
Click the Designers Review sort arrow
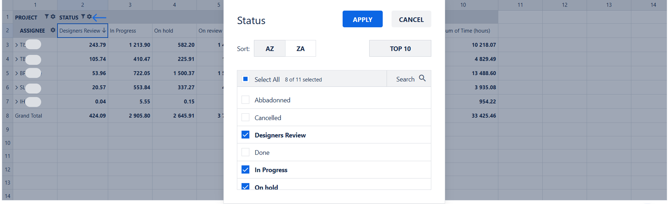point(104,30)
